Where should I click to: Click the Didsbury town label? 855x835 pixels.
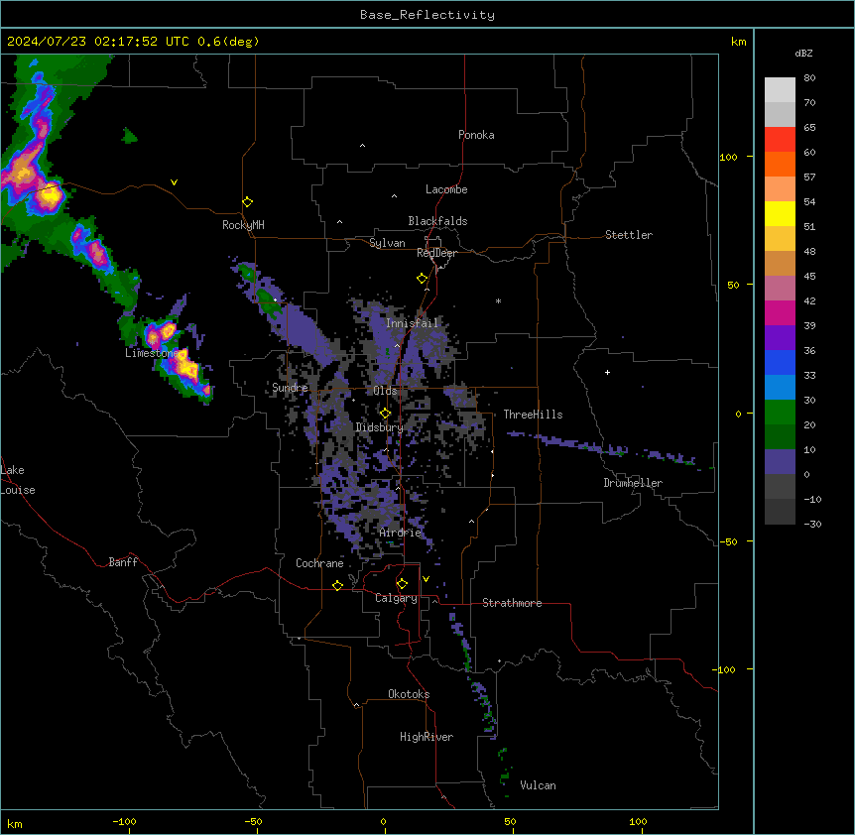pyautogui.click(x=379, y=427)
